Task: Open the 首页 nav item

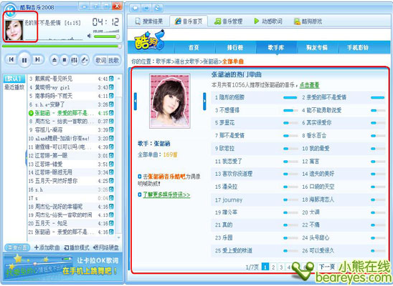Action: (194, 47)
